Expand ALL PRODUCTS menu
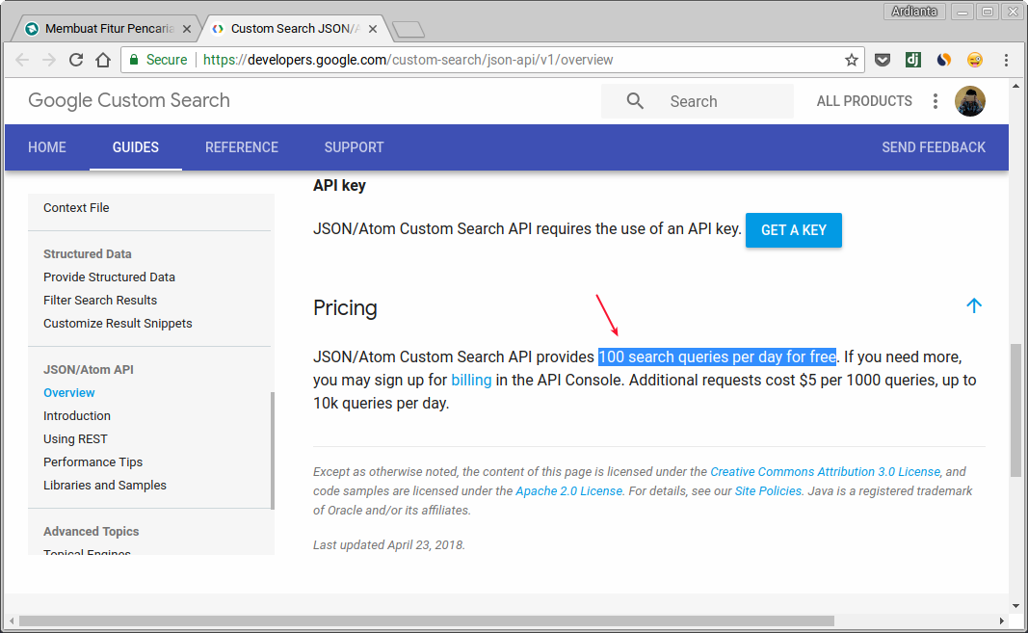Image resolution: width=1028 pixels, height=633 pixels. pyautogui.click(x=864, y=101)
